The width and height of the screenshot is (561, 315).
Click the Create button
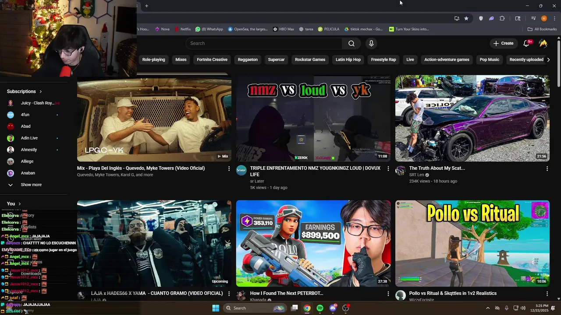(x=503, y=43)
